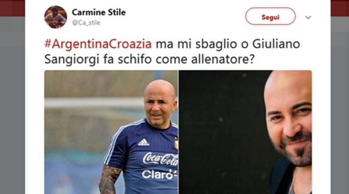Open Carmine Stile's round profile avatar
The height and width of the screenshot is (194, 349).
pos(55,17)
